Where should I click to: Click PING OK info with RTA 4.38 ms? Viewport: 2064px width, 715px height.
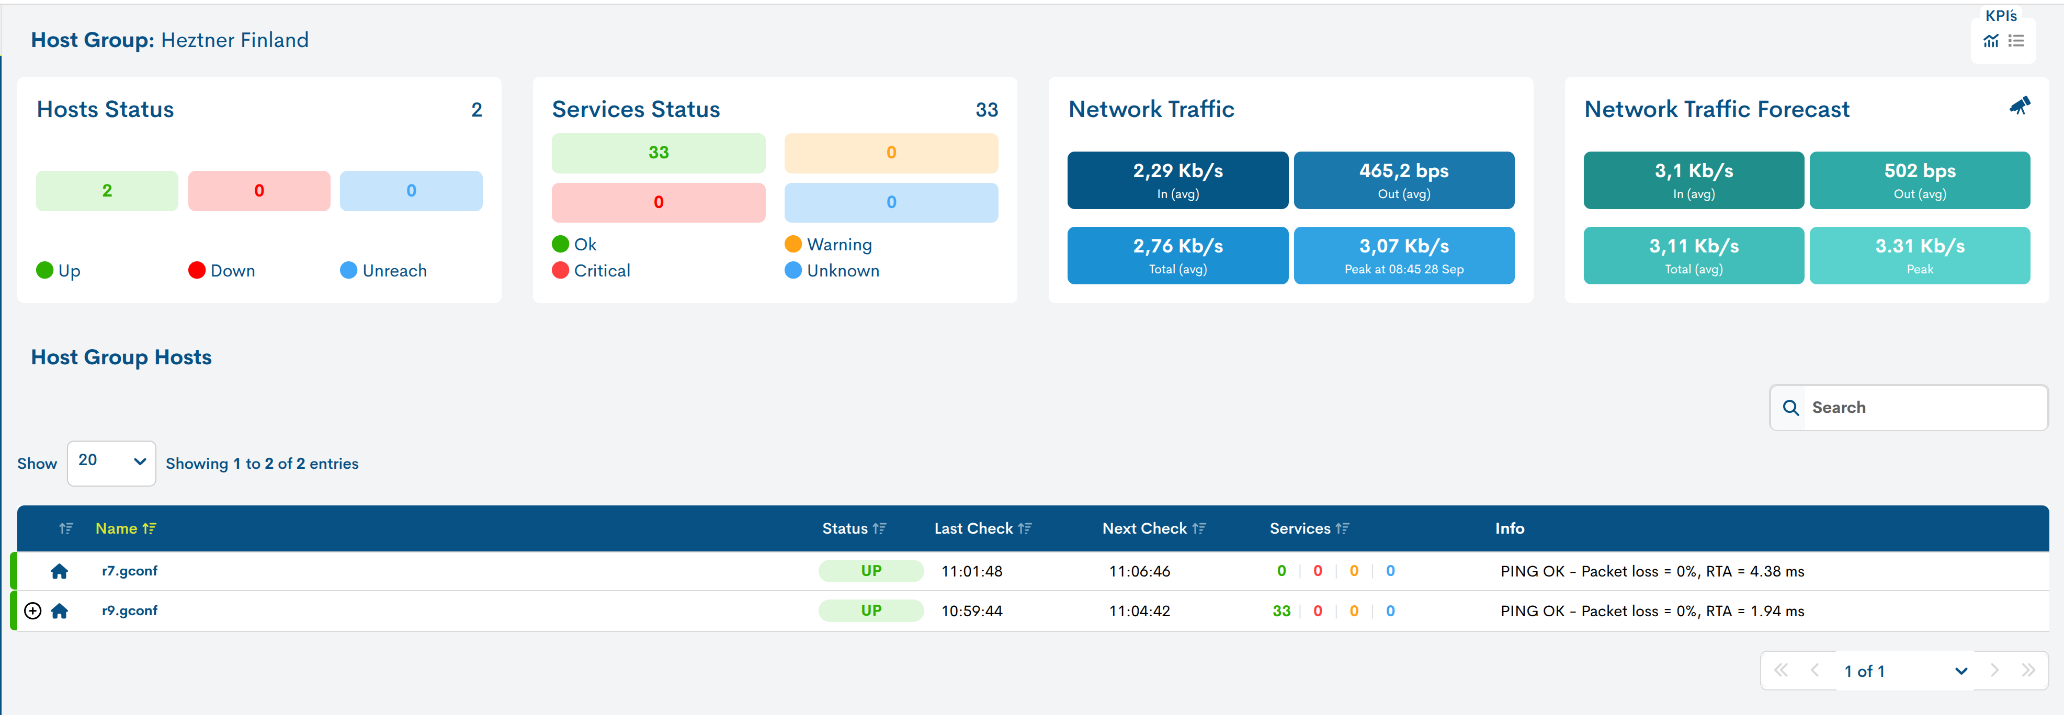coord(1652,571)
